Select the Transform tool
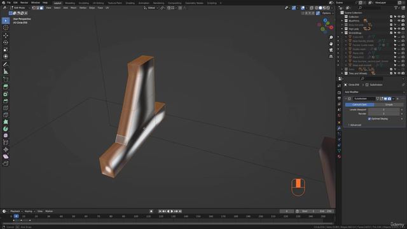Image resolution: width=407 pixels, height=229 pixels. point(6,57)
